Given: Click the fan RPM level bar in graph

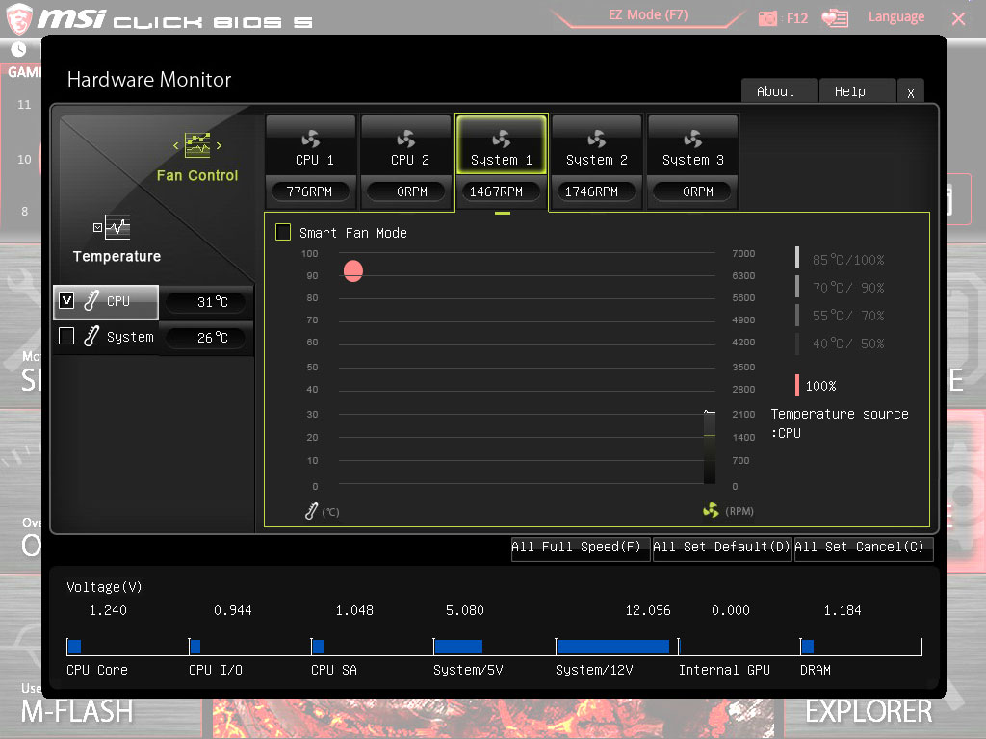Looking at the screenshot, I should pos(710,446).
